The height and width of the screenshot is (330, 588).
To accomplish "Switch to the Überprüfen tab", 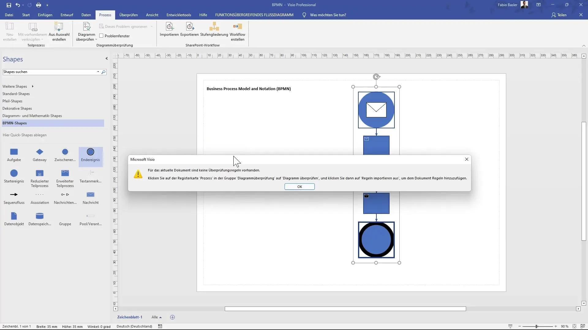I will (x=129, y=15).
